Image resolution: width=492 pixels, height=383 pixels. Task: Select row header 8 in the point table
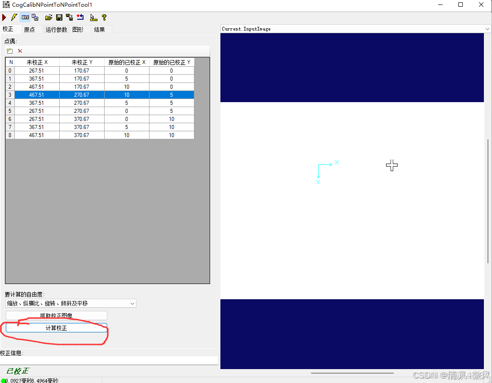[10, 135]
